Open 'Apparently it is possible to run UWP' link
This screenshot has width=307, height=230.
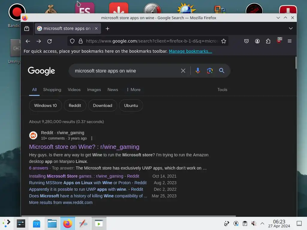86,189
